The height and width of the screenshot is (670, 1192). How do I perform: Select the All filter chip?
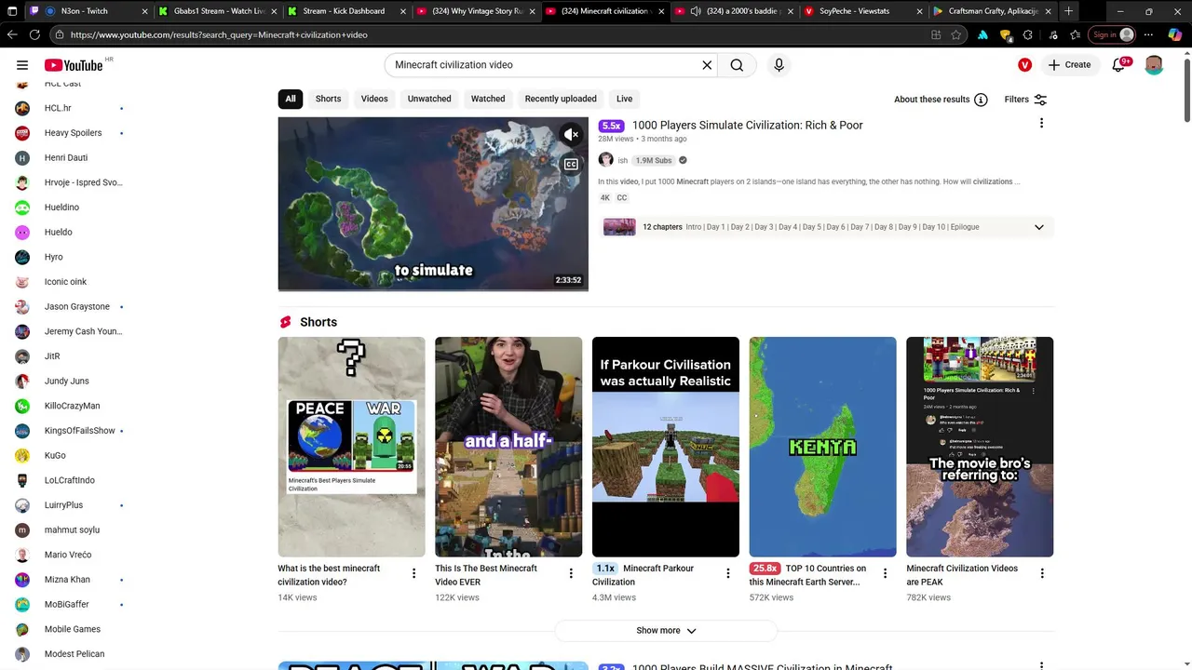click(x=291, y=99)
